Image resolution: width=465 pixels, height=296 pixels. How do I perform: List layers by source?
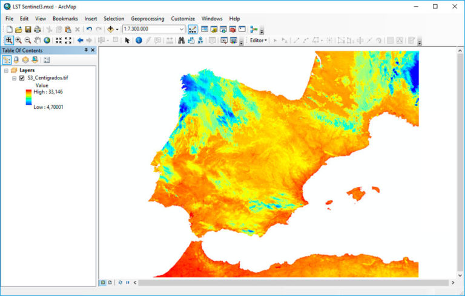tap(16, 60)
